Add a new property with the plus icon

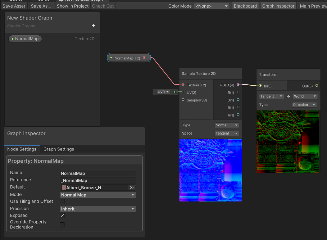coord(93,26)
